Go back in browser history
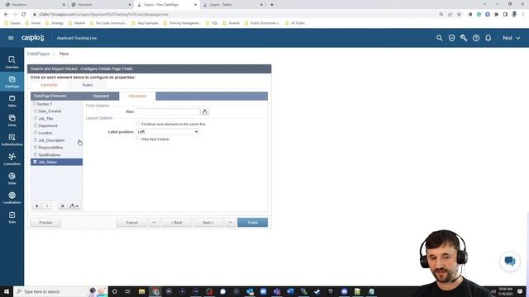This screenshot has height=297, width=529. coord(6,15)
